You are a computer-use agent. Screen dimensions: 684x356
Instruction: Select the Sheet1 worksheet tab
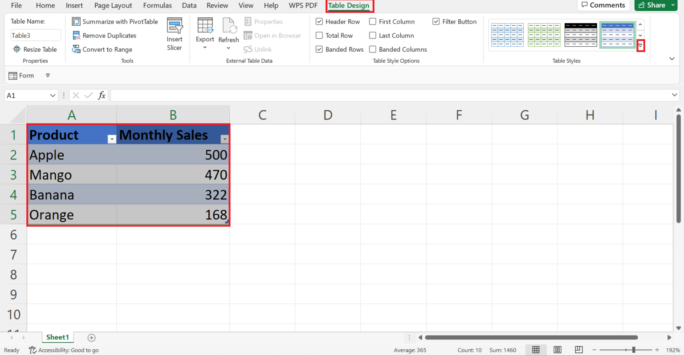click(x=57, y=337)
